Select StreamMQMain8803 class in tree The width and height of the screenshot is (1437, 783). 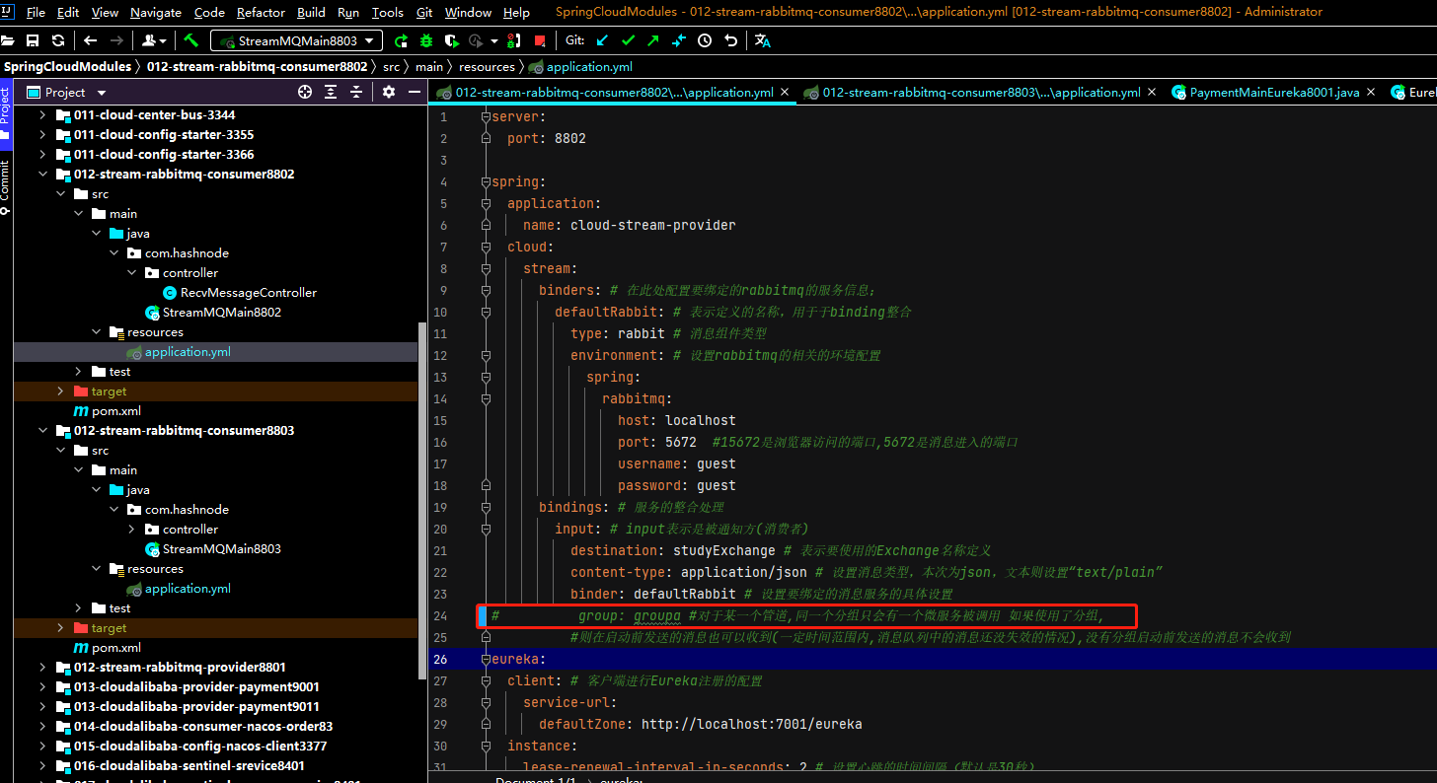click(221, 548)
